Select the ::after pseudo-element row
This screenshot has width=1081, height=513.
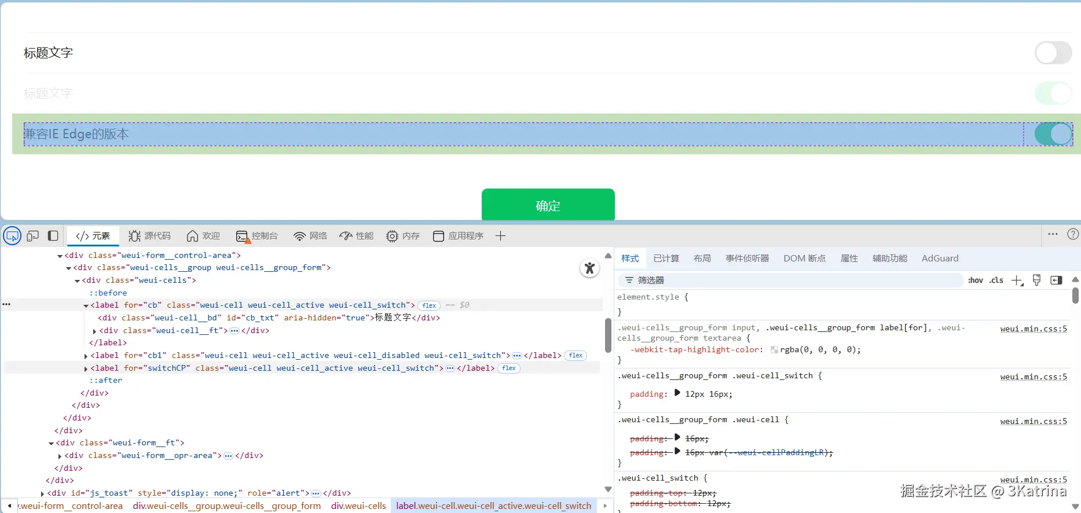pos(105,380)
